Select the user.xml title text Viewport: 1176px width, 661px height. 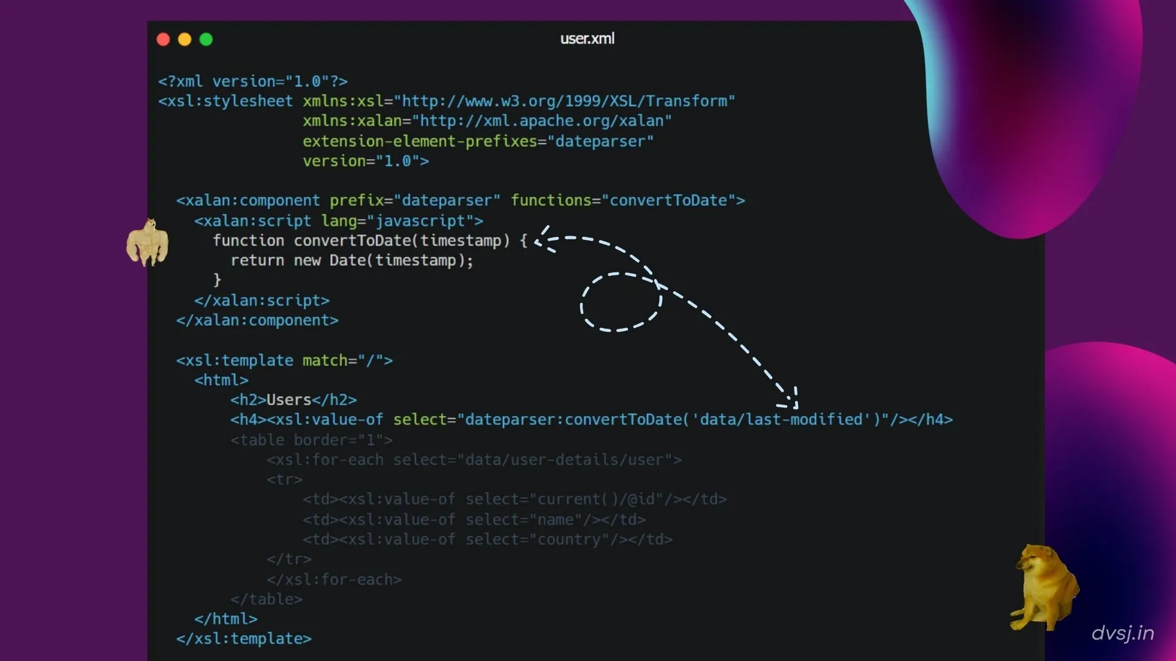[x=587, y=39]
